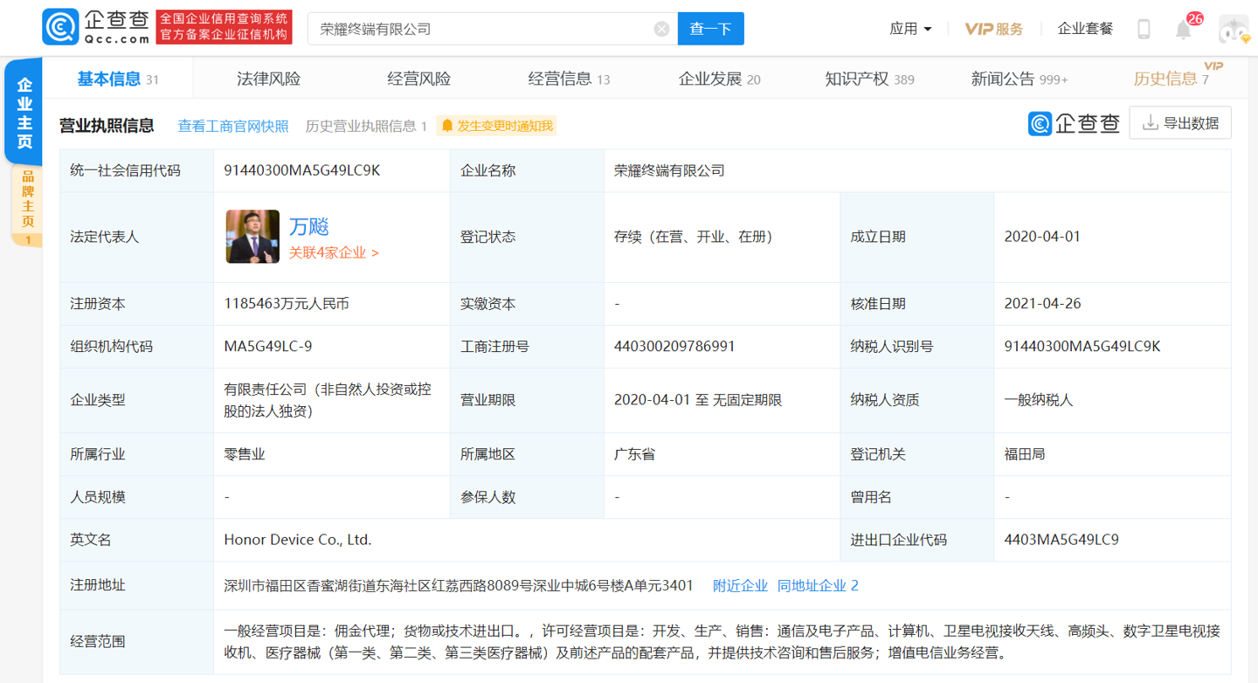The height and width of the screenshot is (683, 1258).
Task: Open the 知识产权 tab
Action: 868,79
